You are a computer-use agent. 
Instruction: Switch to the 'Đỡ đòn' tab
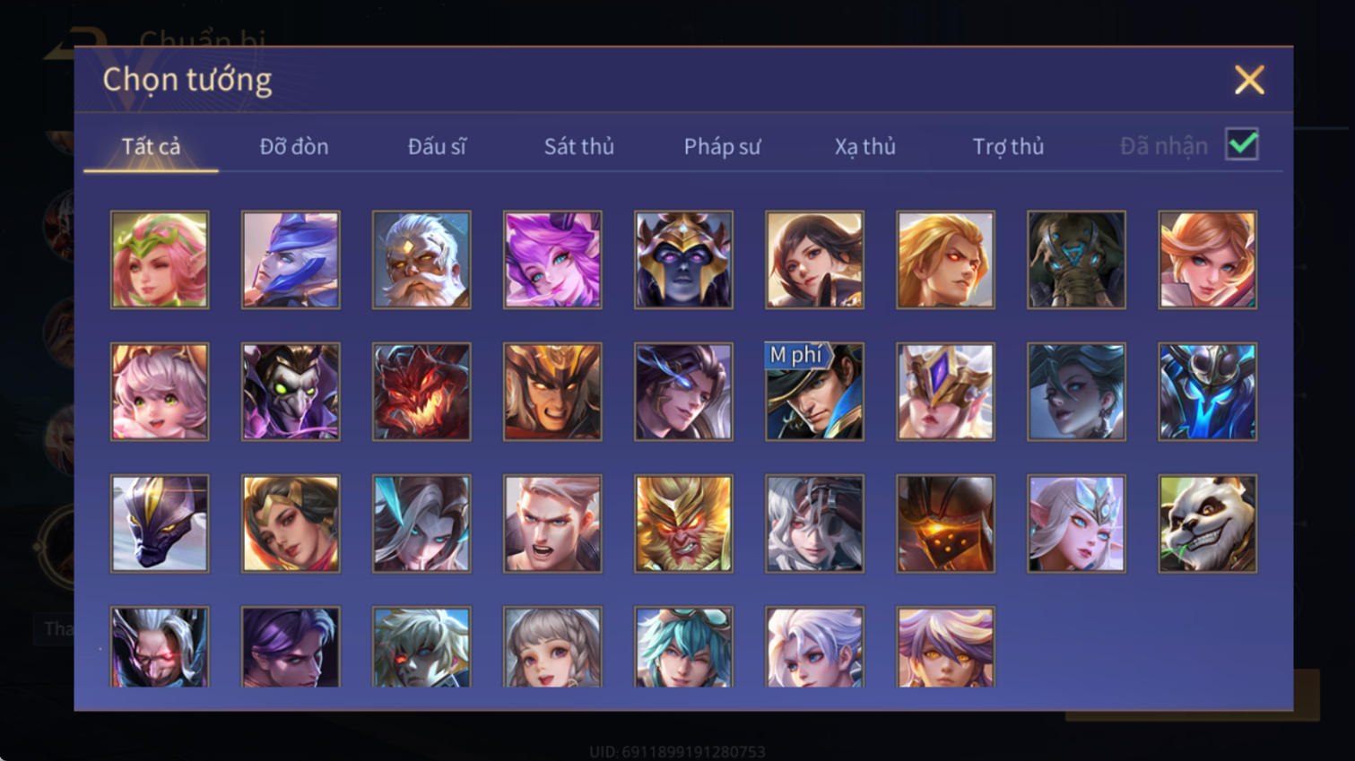[294, 146]
